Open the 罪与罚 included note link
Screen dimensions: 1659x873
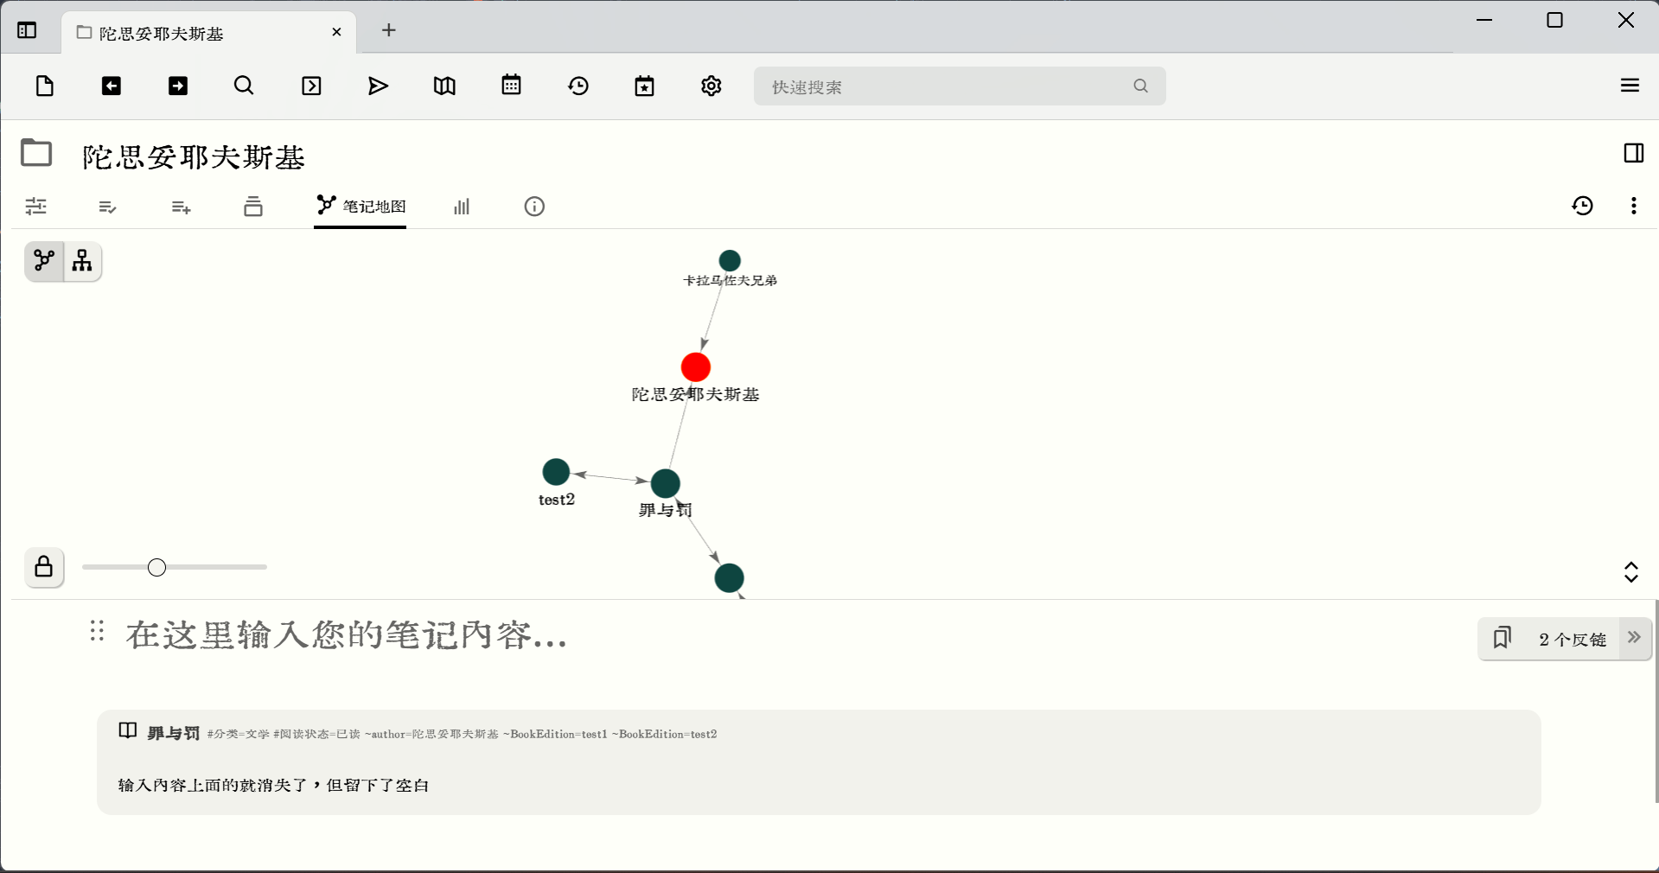(173, 733)
